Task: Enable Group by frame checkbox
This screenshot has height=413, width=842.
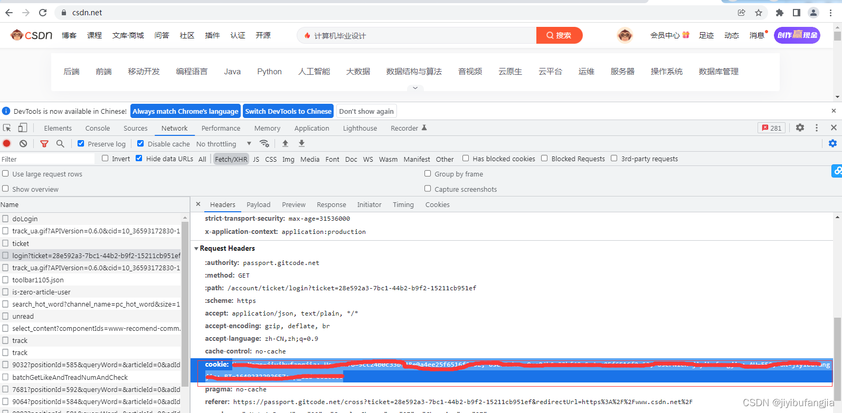Action: click(x=428, y=173)
